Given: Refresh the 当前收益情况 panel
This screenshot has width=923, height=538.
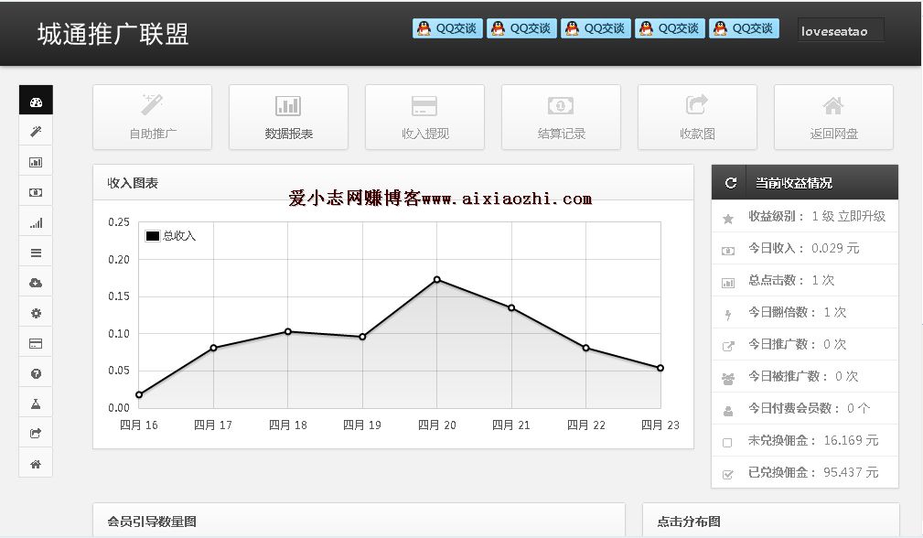Looking at the screenshot, I should pos(730,183).
